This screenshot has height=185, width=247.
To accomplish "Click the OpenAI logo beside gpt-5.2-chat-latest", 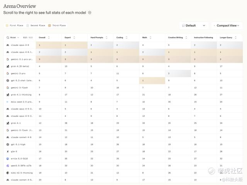I will (x=8, y=81).
